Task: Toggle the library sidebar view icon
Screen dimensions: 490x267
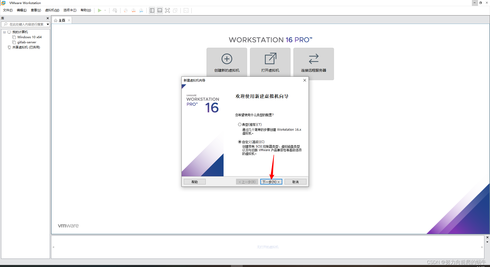Action: [x=152, y=10]
